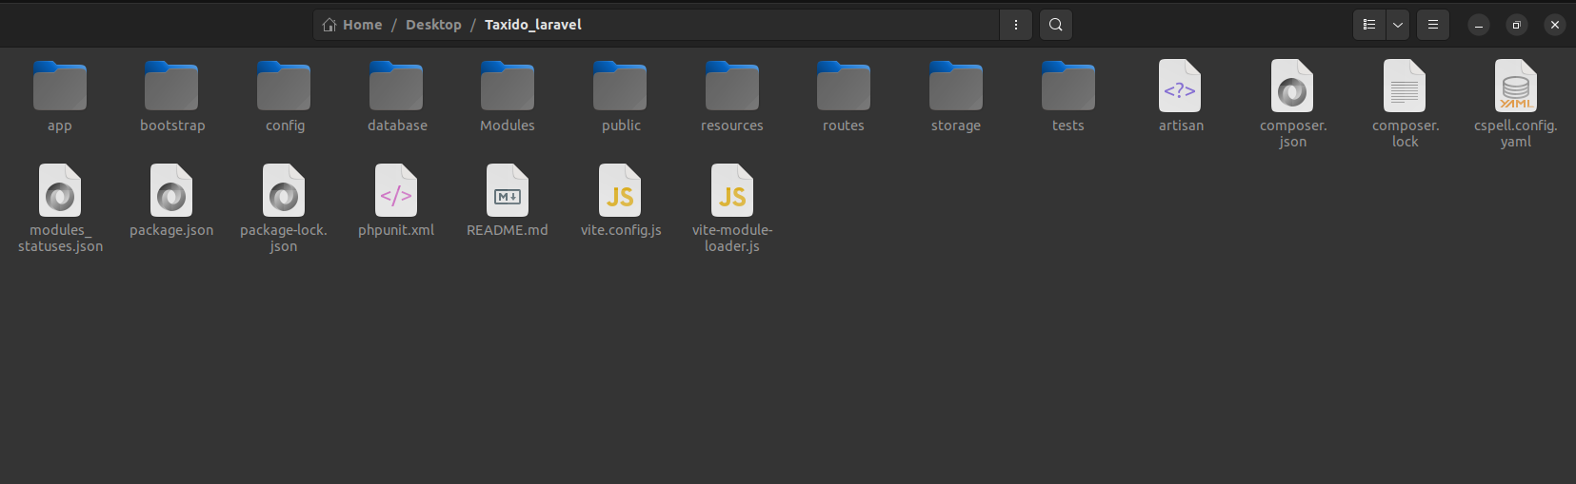The width and height of the screenshot is (1576, 484).
Task: Select the app folder
Action: [60, 87]
